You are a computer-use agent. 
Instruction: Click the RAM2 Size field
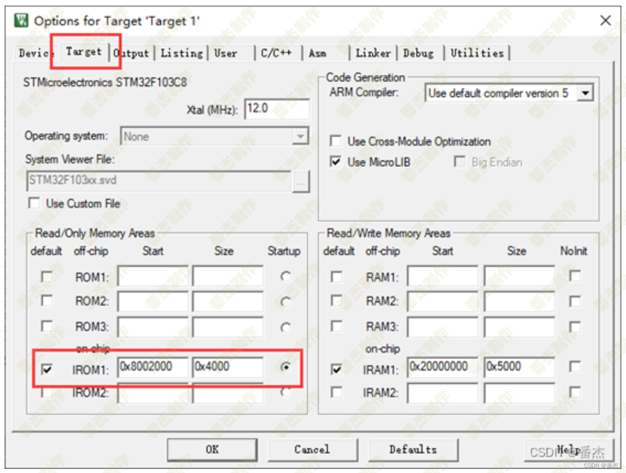519,302
